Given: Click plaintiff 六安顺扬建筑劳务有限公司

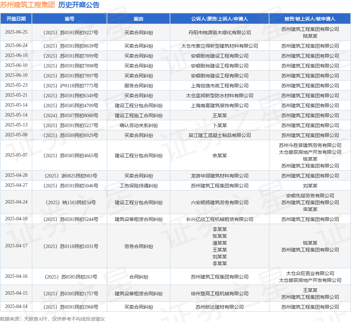Looking at the screenshot, I should tap(220, 203).
